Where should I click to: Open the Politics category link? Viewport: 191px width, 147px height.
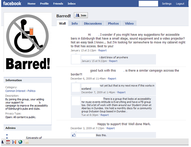(x=32, y=91)
